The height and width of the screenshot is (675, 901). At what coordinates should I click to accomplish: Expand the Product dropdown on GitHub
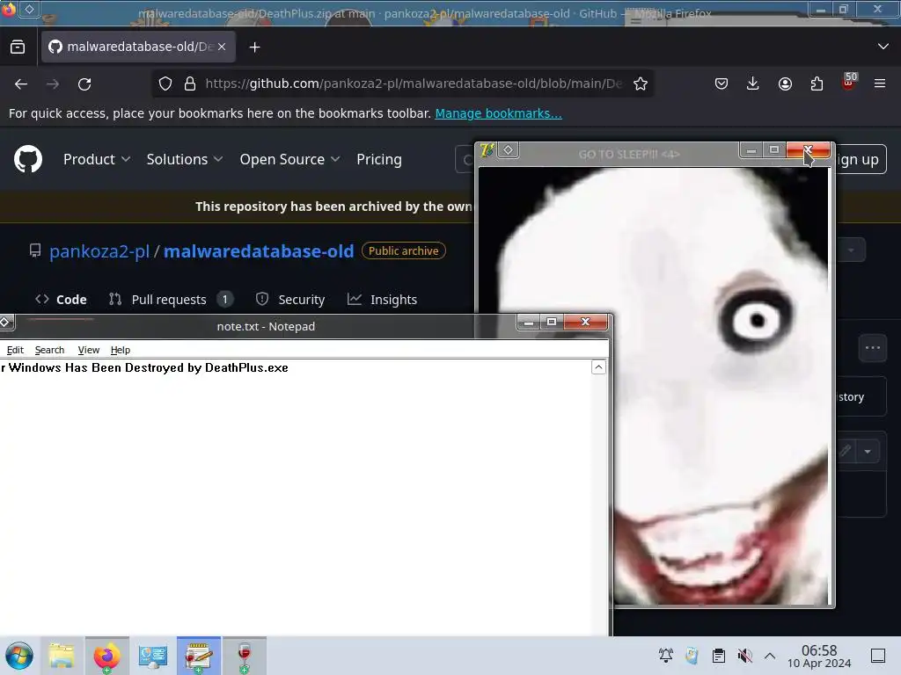click(x=97, y=159)
